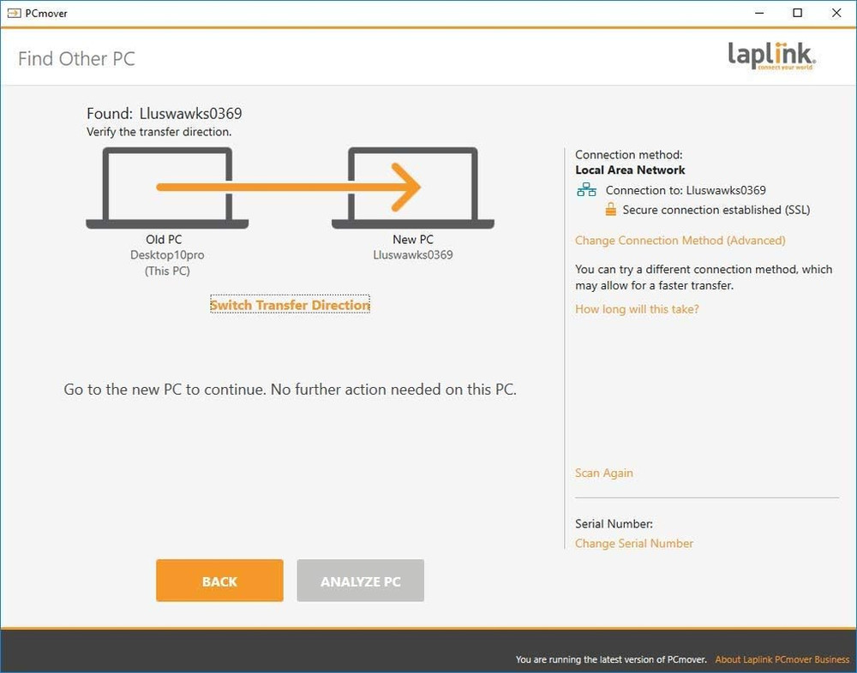Click Scan Again link
This screenshot has height=673, width=857.
(x=604, y=473)
